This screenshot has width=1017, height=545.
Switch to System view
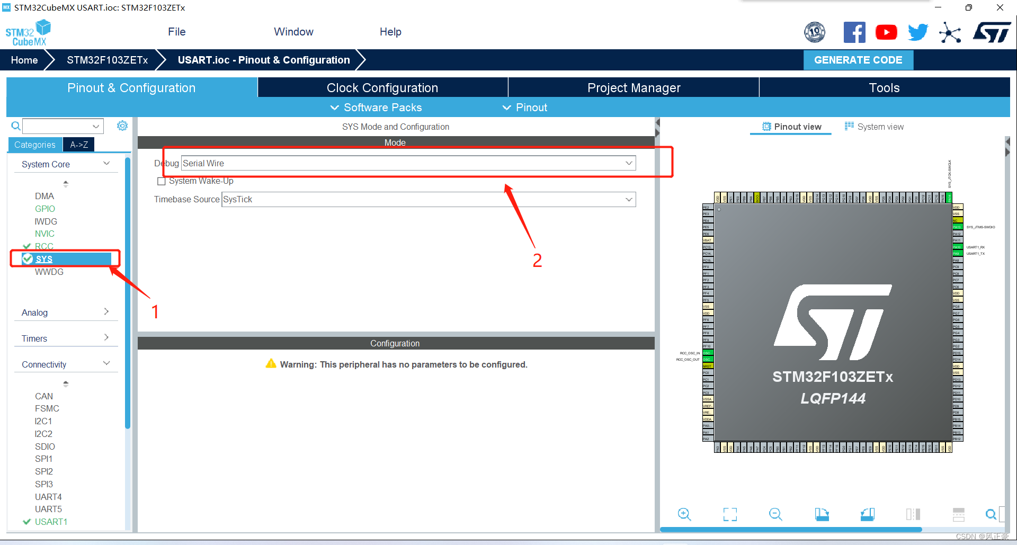coord(874,127)
